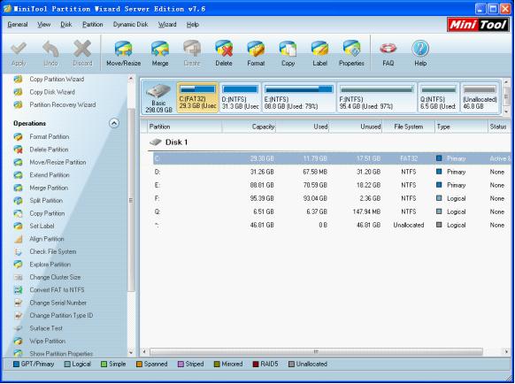Click the Label toolbar icon

click(x=319, y=54)
